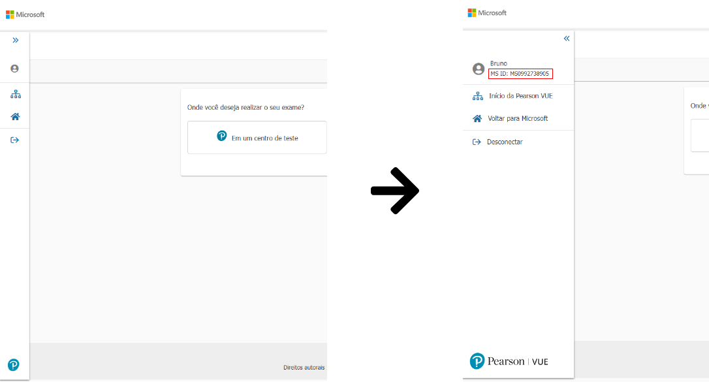Screen dimensions: 709x382
Task: Click the house icon in the collapsed sidebar
Action: point(16,117)
